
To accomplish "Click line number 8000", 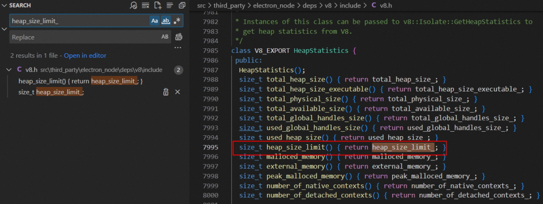I will click(x=211, y=196).
